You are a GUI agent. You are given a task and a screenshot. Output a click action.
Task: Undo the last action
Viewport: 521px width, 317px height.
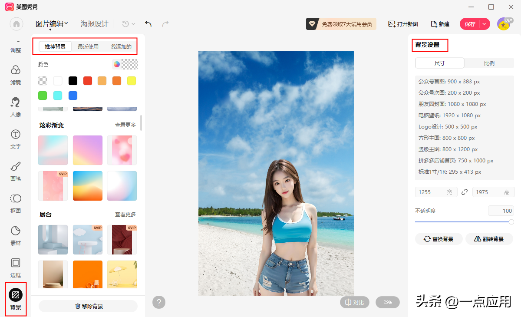(x=148, y=24)
